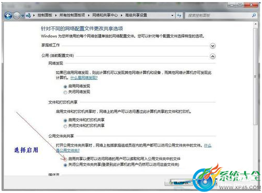Select 启用网络发现 radio button
Viewport: 262px width, 193px height.
[65, 87]
